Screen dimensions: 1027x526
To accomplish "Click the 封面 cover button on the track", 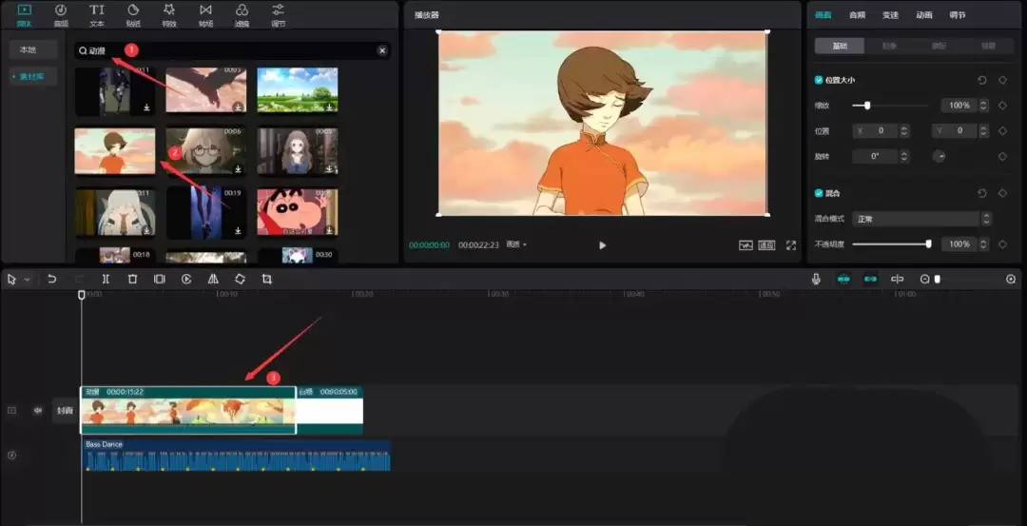I will coord(65,411).
